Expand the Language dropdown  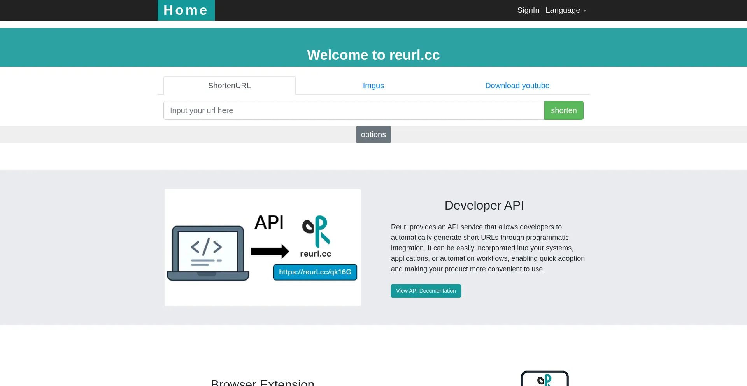[566, 10]
